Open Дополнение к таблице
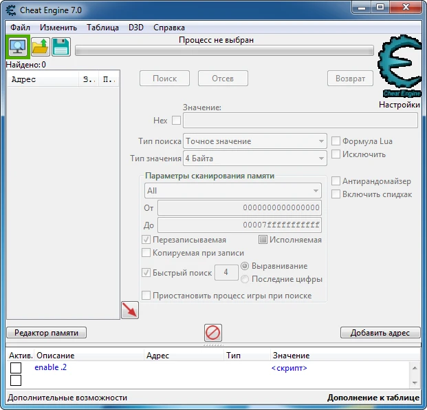427x410 pixels. click(373, 398)
